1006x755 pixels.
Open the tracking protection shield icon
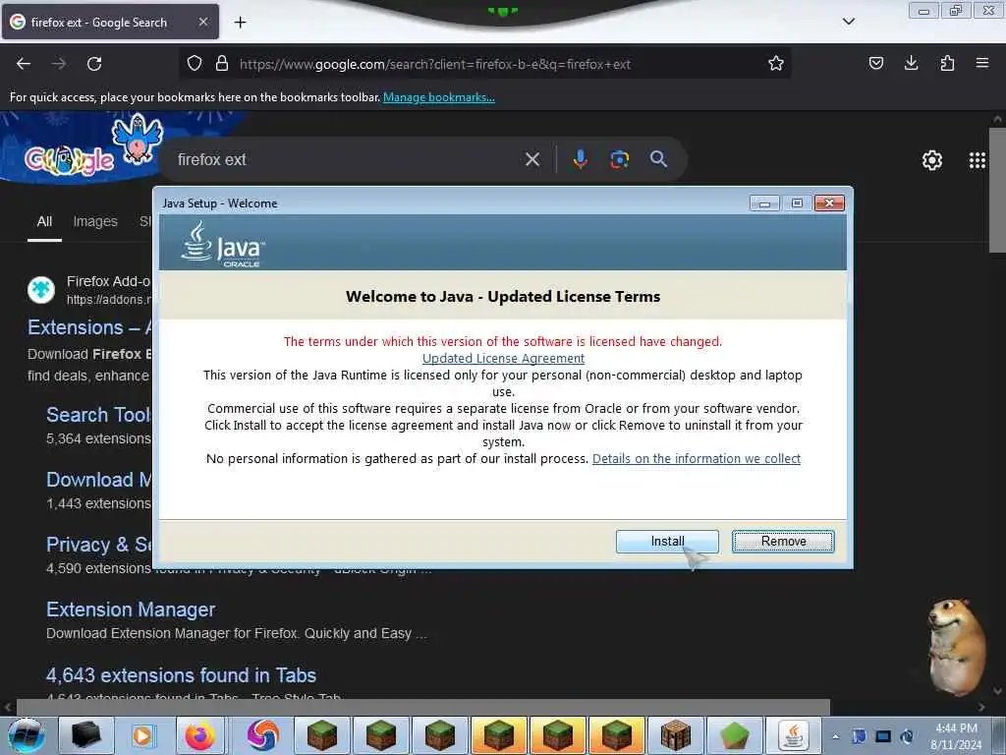pos(195,64)
